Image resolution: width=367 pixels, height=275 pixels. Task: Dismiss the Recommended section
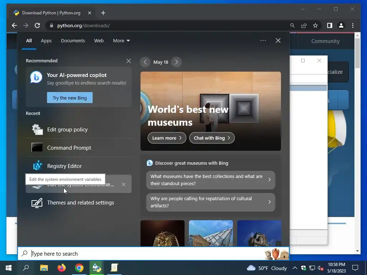point(129,61)
